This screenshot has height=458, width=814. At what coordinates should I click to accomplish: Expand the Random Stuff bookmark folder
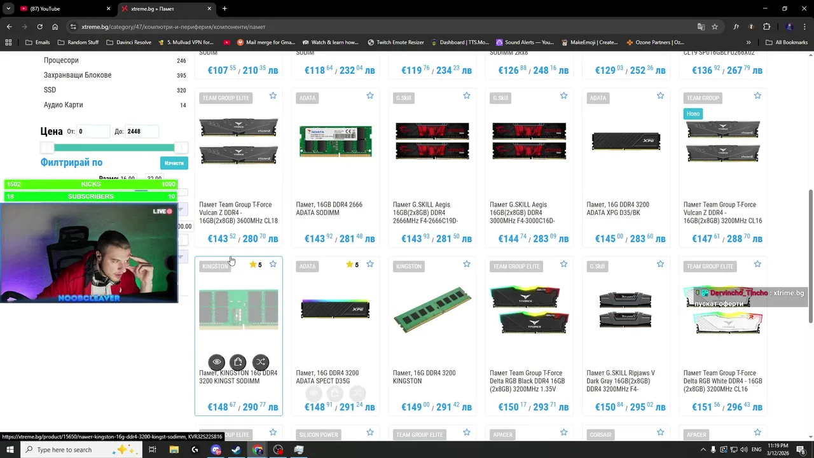(x=78, y=43)
